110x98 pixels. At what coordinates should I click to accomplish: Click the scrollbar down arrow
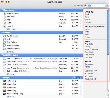coord(108,94)
